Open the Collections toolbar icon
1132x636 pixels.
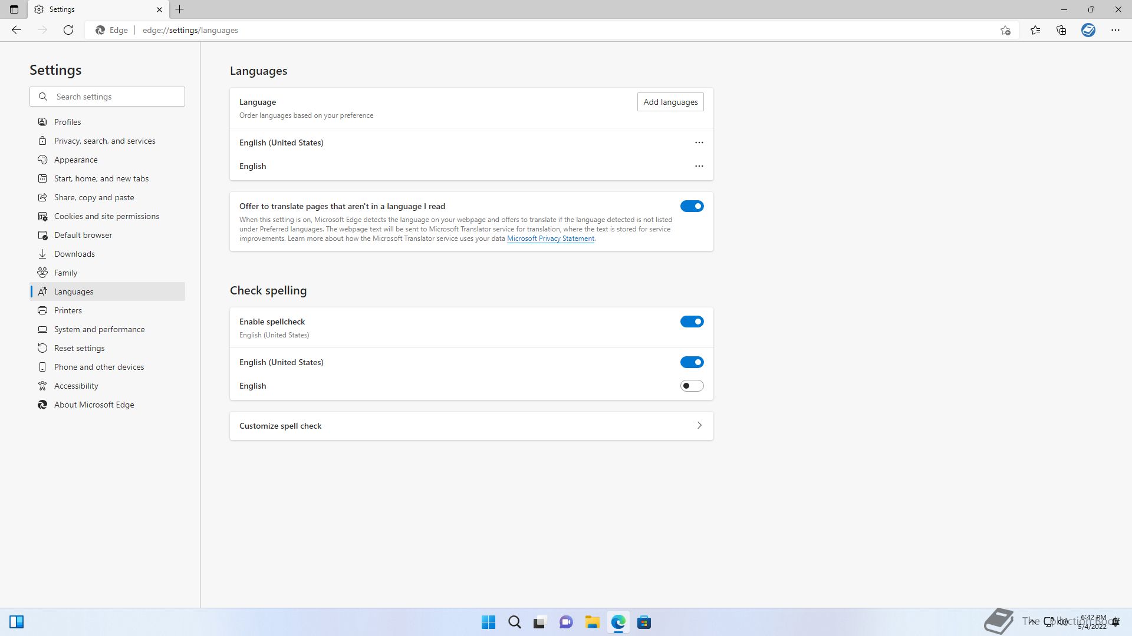(1061, 30)
